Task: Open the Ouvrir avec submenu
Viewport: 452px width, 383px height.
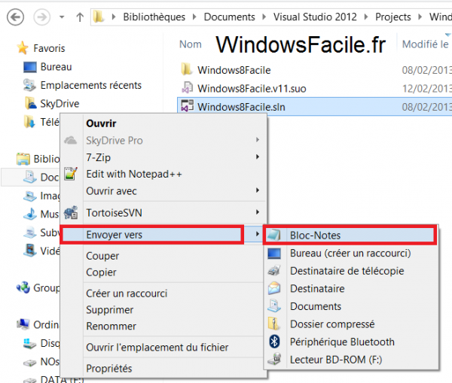Action: (163, 191)
